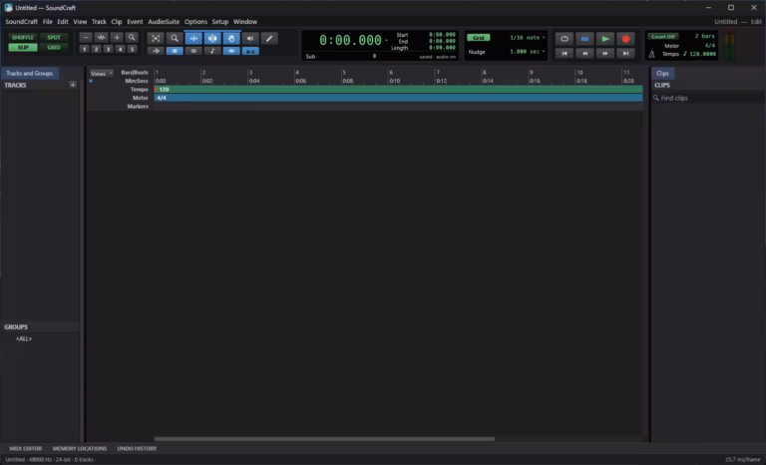Viewport: 766px width, 465px height.
Task: Open the Setup menu
Action: pos(219,22)
